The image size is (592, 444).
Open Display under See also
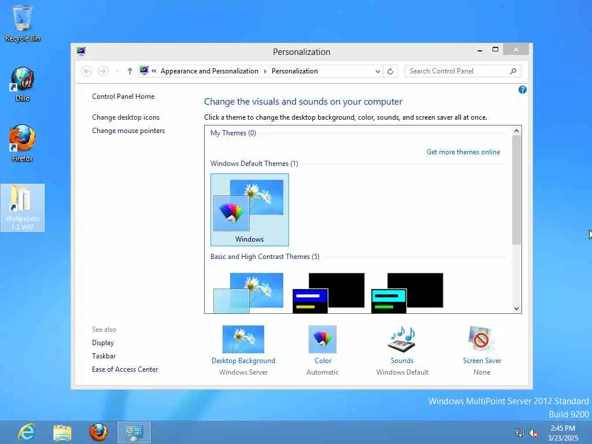pos(103,343)
